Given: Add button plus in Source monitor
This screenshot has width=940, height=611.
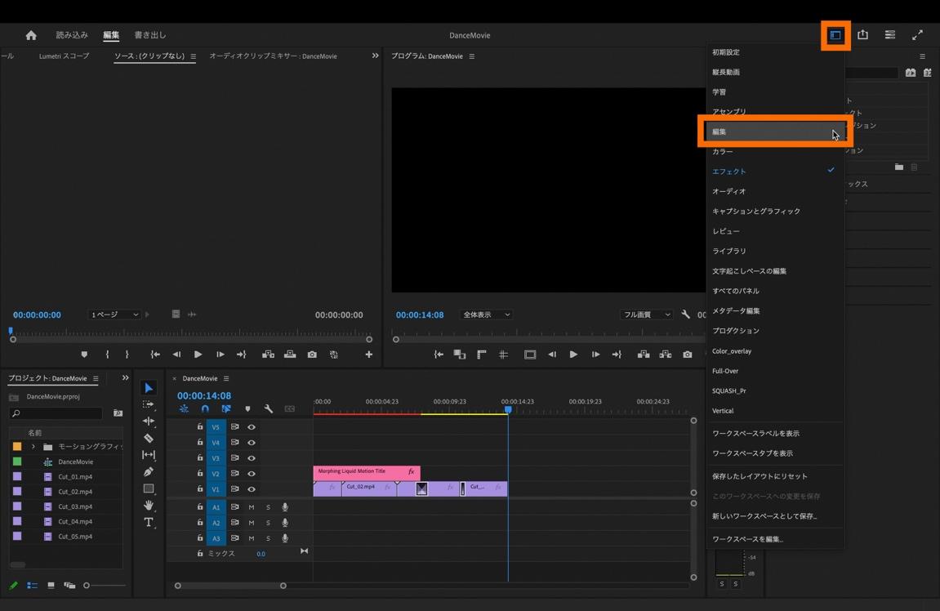Looking at the screenshot, I should [368, 355].
